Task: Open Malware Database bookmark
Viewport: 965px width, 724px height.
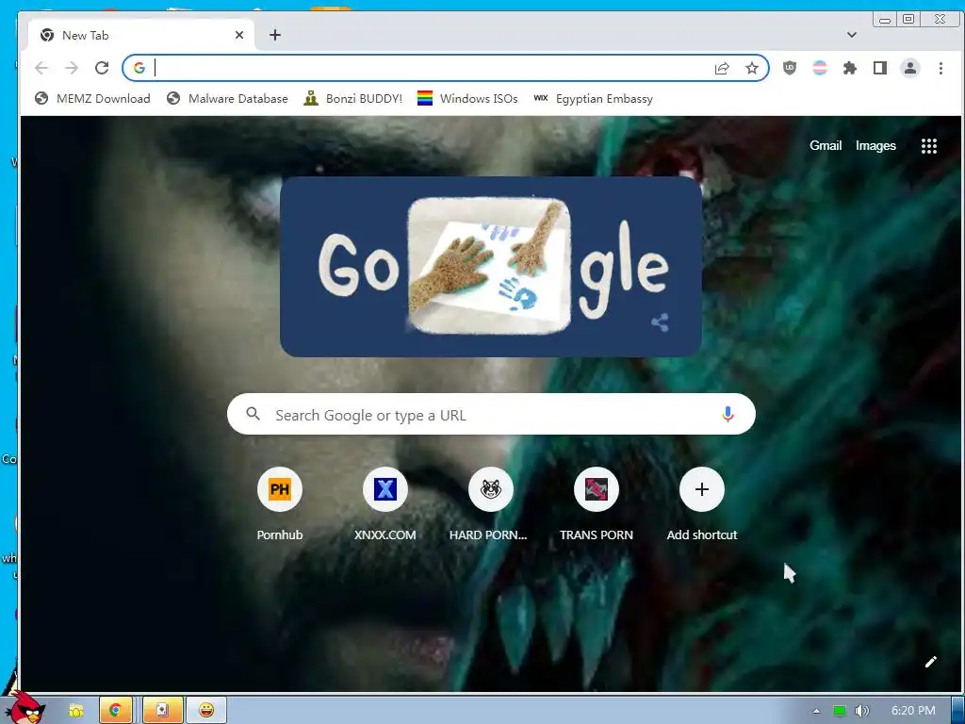Action: pyautogui.click(x=228, y=98)
